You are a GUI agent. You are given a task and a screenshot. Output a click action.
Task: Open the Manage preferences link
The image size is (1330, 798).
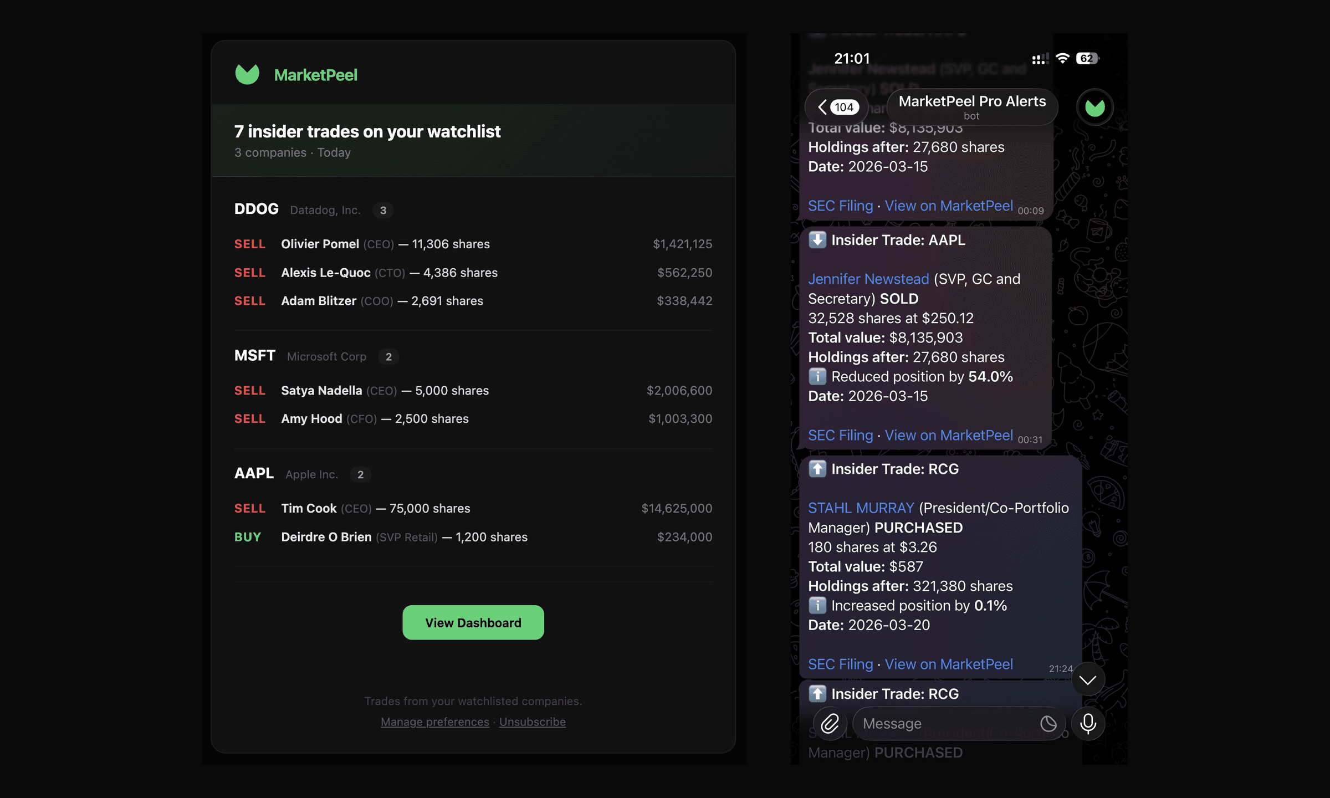[434, 722]
